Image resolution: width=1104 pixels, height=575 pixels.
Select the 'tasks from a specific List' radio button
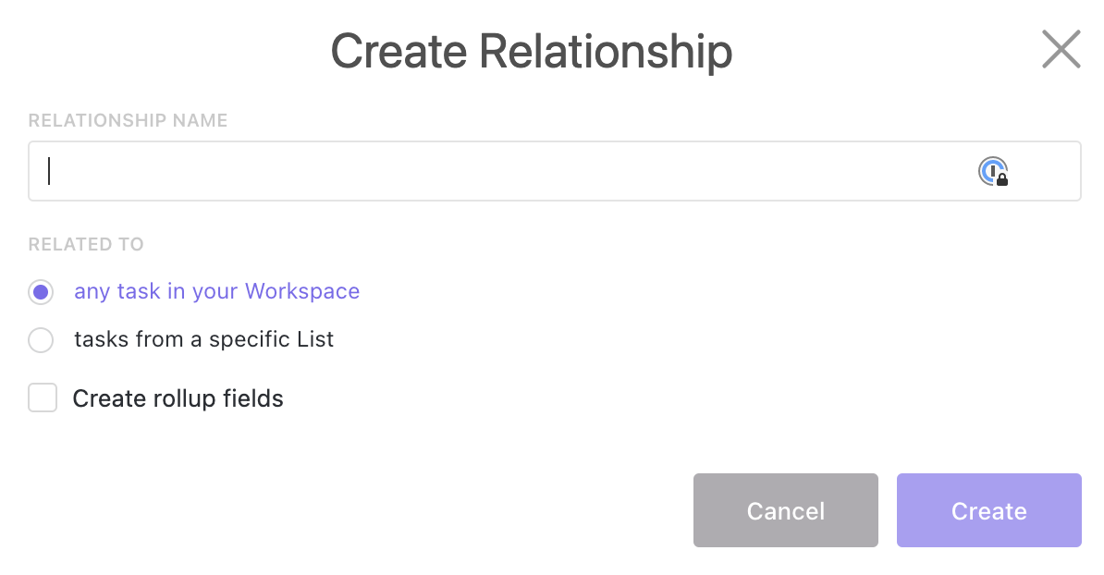point(41,340)
